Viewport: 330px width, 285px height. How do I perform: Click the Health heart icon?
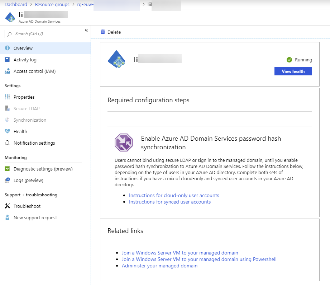(x=8, y=131)
